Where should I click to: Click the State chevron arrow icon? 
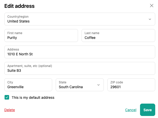click(x=98, y=85)
